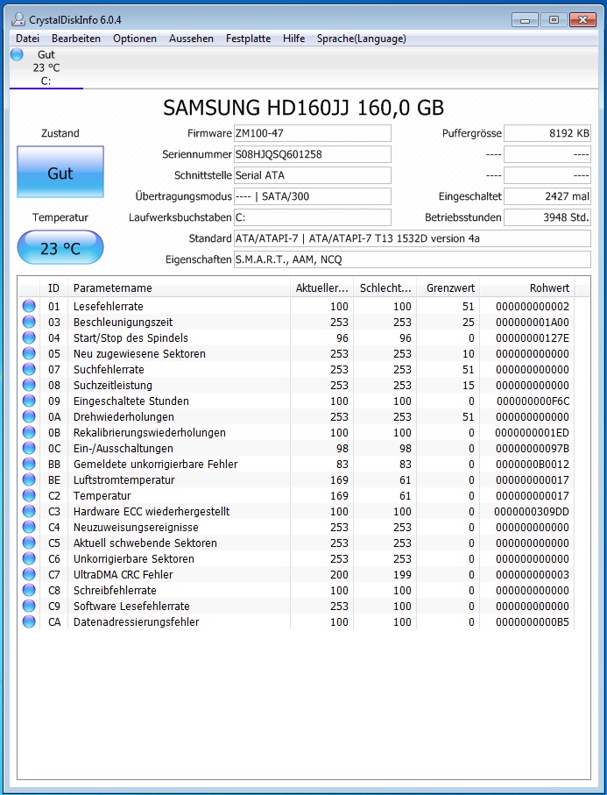Click status orb for Suchzeitleistung row
The width and height of the screenshot is (607, 795).
click(29, 385)
